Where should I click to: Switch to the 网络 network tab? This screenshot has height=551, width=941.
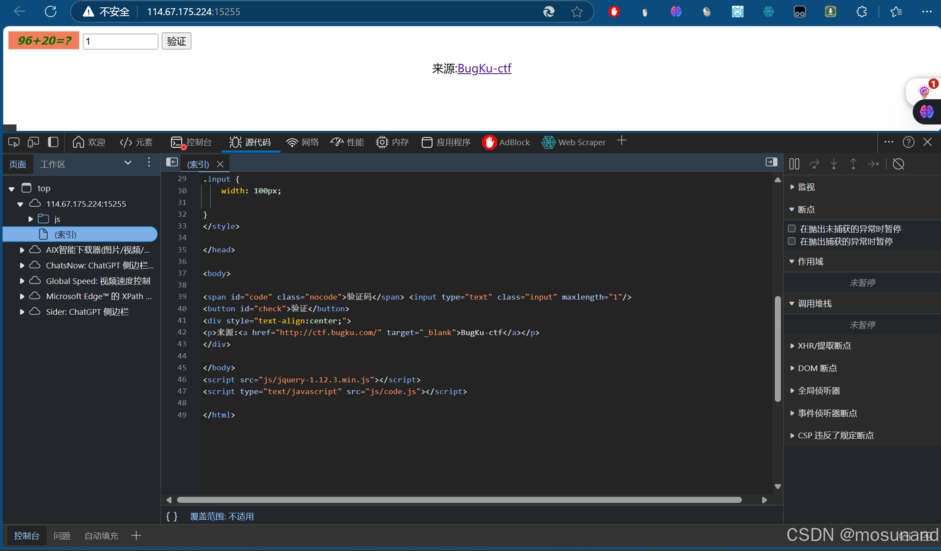[302, 142]
